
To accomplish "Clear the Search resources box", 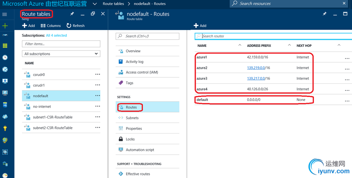I will tap(344, 3).
